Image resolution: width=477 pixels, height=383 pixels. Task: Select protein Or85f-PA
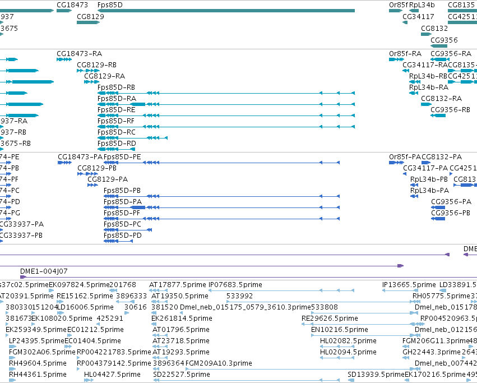[405, 157]
